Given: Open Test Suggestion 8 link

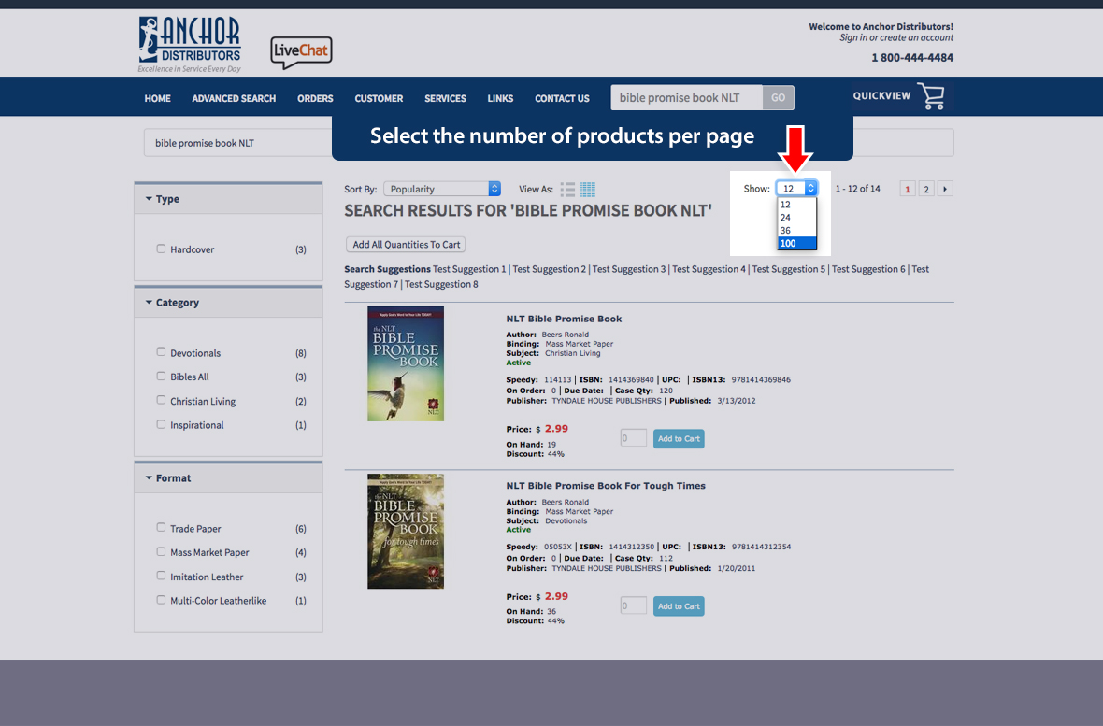Looking at the screenshot, I should pos(441,284).
